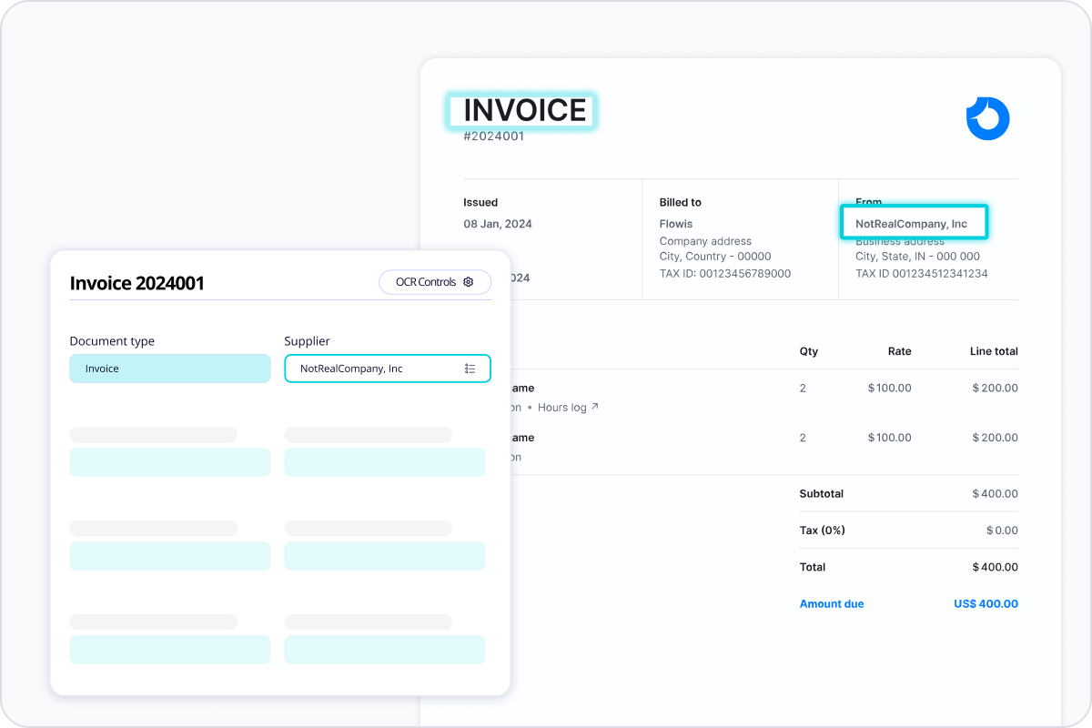Open the Hours log link

[x=562, y=407]
